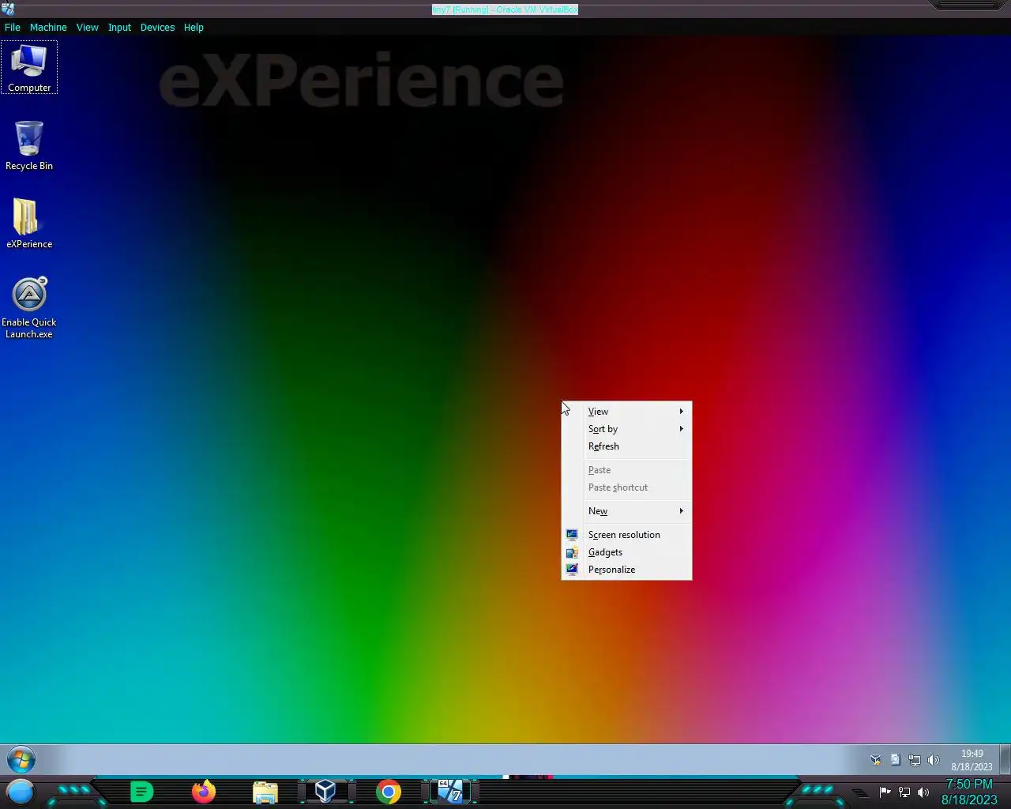Click the VirtualBox Guest Additions tray icon
The width and height of the screenshot is (1011, 809).
click(876, 760)
